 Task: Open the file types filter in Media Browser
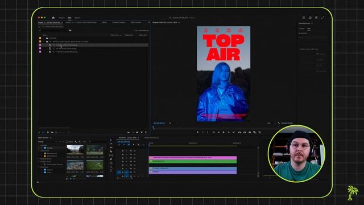point(80,142)
